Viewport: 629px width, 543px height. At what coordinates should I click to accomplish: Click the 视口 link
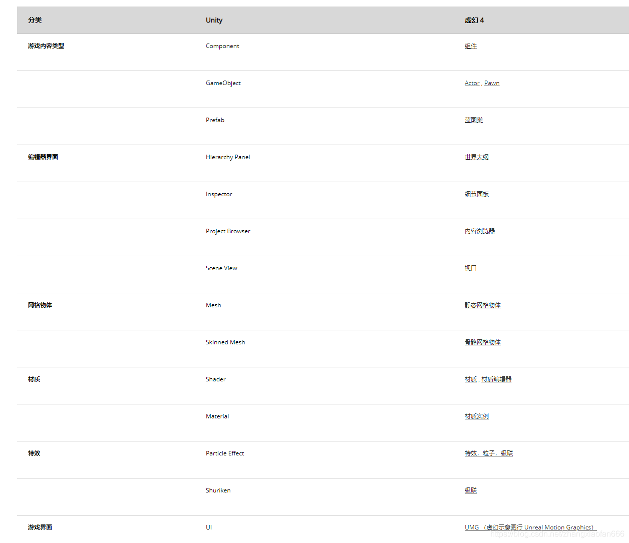470,268
